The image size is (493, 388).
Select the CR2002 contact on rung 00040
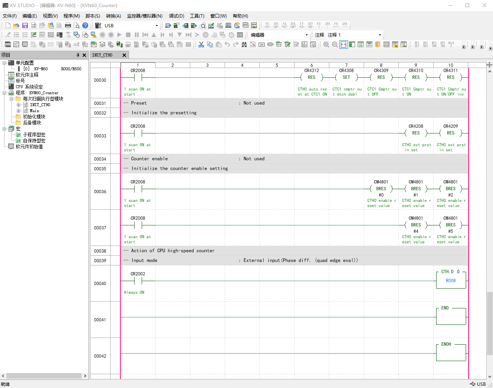[138, 281]
